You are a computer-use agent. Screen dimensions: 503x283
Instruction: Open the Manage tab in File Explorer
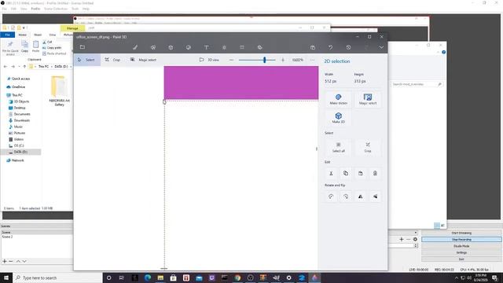coord(72,28)
